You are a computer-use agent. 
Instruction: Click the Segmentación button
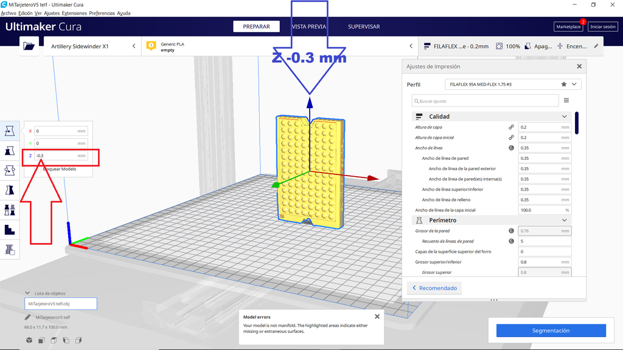pos(551,331)
